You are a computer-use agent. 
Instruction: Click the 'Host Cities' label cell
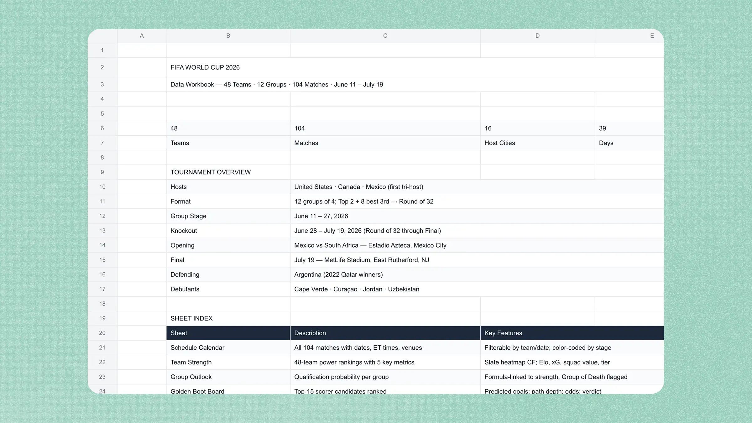pyautogui.click(x=537, y=143)
